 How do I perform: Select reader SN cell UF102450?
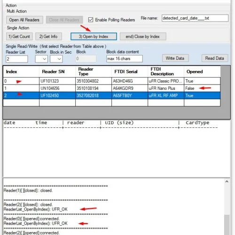(x=57, y=95)
